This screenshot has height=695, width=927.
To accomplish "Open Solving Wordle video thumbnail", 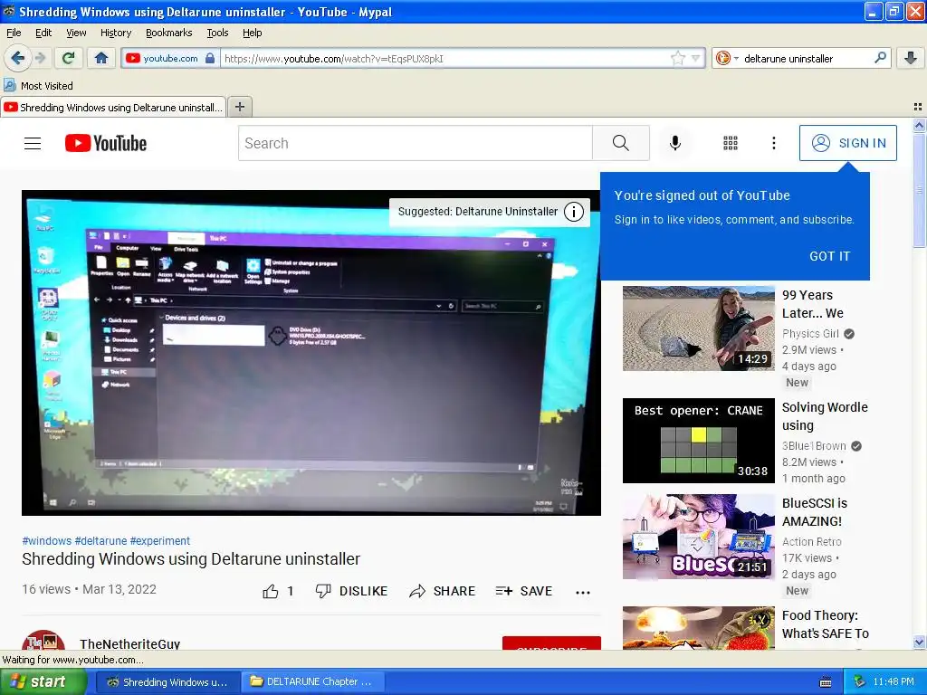I will click(x=698, y=441).
